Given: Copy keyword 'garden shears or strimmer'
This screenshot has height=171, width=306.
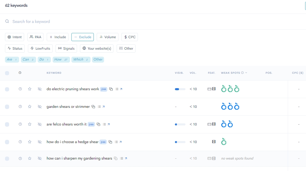Looking at the screenshot, I should (93, 107).
